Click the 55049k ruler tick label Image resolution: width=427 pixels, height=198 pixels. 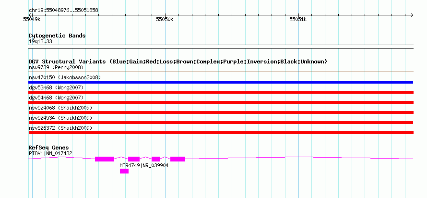(32, 19)
